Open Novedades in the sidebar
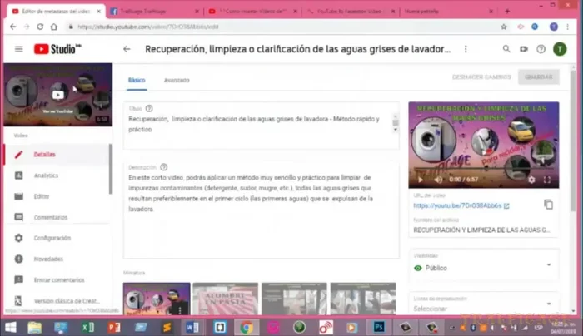This screenshot has width=583, height=336. point(57,259)
